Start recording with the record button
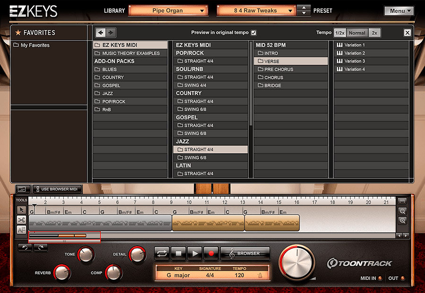This screenshot has width=425, height=293. [x=211, y=253]
